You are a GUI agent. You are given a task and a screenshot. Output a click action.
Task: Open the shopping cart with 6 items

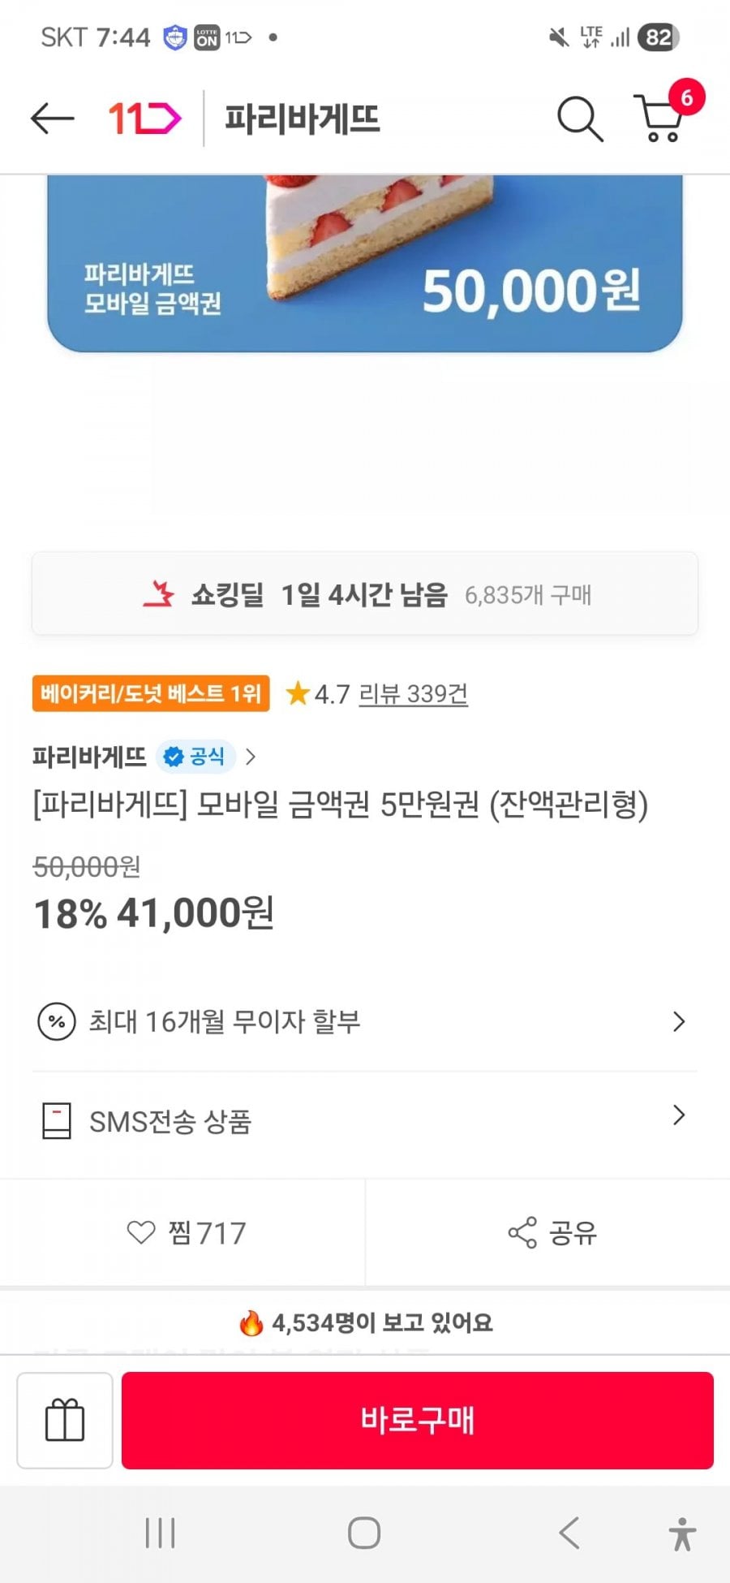(x=661, y=119)
